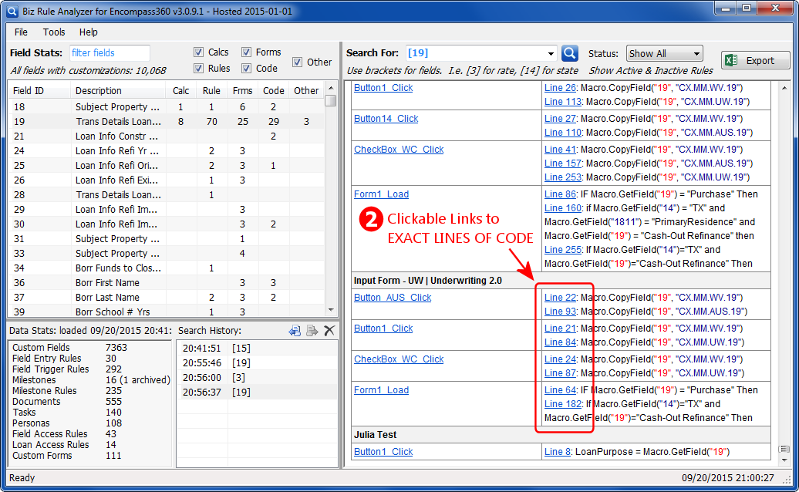The height and width of the screenshot is (492, 799).
Task: Click down arrow of Field Stats list scrollbar
Action: [x=331, y=310]
